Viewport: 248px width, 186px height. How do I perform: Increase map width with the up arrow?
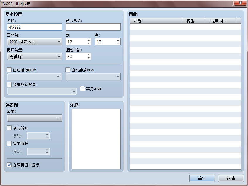[89, 40]
